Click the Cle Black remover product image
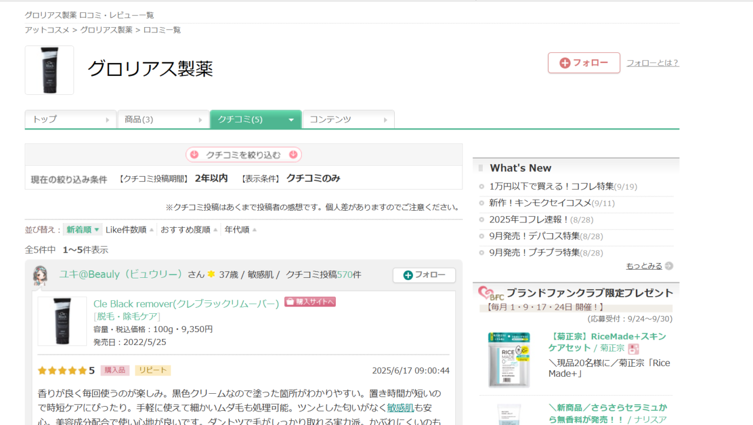The width and height of the screenshot is (753, 425). (x=62, y=321)
